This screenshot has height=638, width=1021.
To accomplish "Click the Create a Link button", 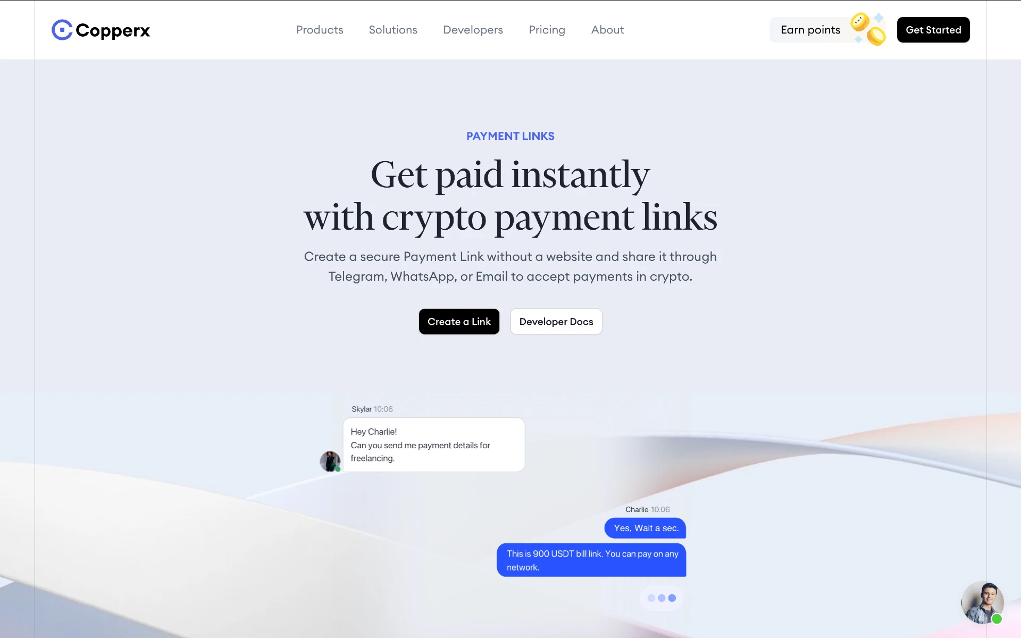I will pyautogui.click(x=459, y=321).
